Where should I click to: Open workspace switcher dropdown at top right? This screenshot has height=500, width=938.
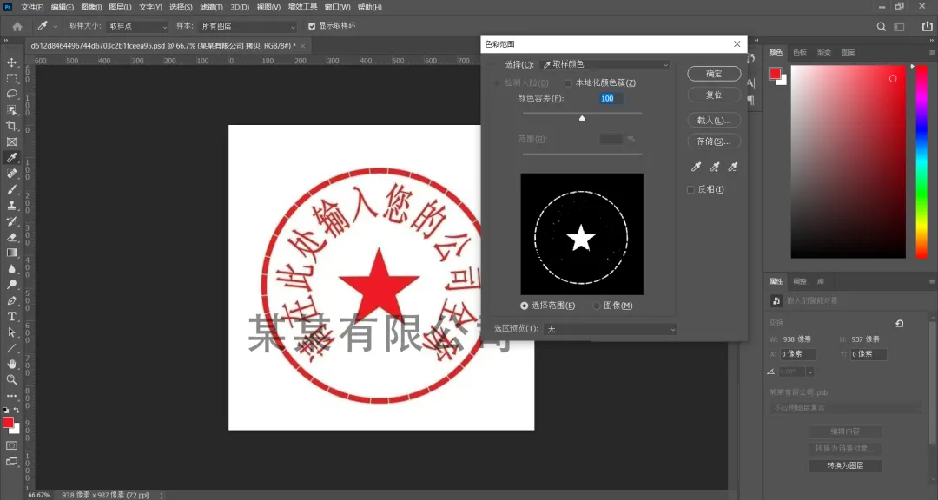click(x=899, y=26)
